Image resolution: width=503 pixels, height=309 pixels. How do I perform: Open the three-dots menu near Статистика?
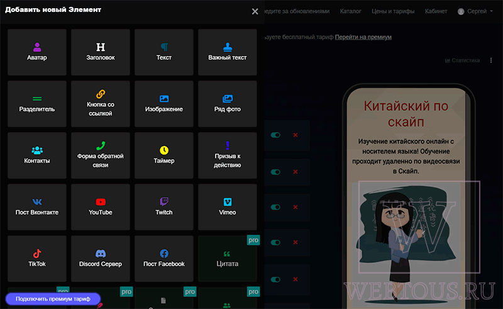coord(491,60)
